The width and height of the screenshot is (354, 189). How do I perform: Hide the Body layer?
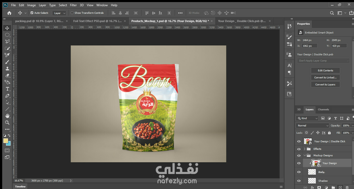click(299, 172)
